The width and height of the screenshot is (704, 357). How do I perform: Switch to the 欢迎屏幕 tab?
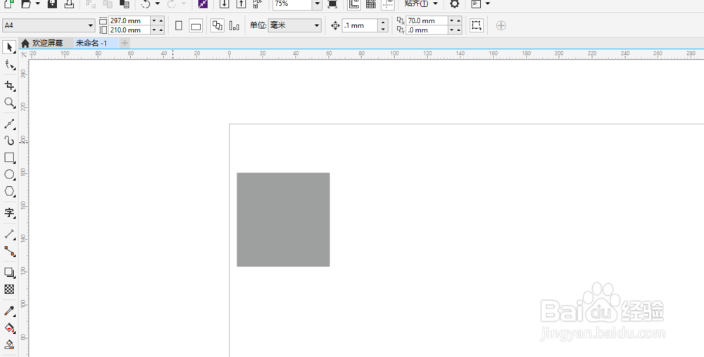point(42,43)
